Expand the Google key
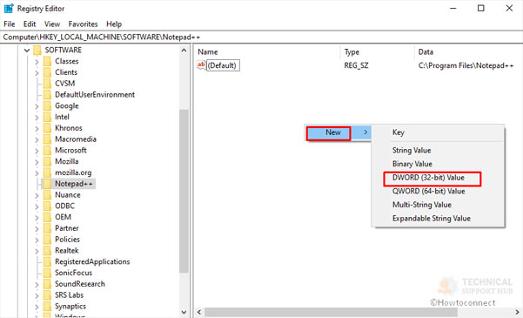This screenshot has height=318, width=523. pyautogui.click(x=37, y=106)
